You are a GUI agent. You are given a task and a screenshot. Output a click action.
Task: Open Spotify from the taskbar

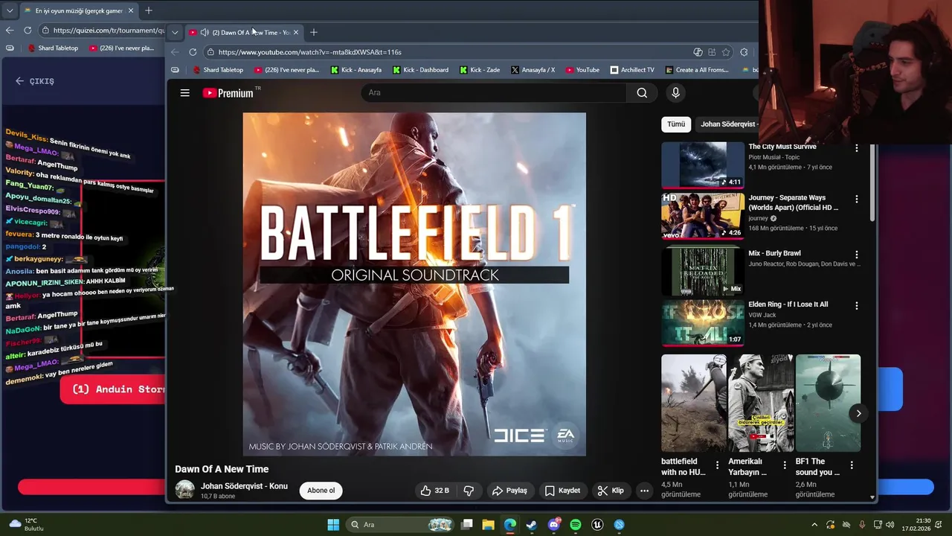(575, 525)
